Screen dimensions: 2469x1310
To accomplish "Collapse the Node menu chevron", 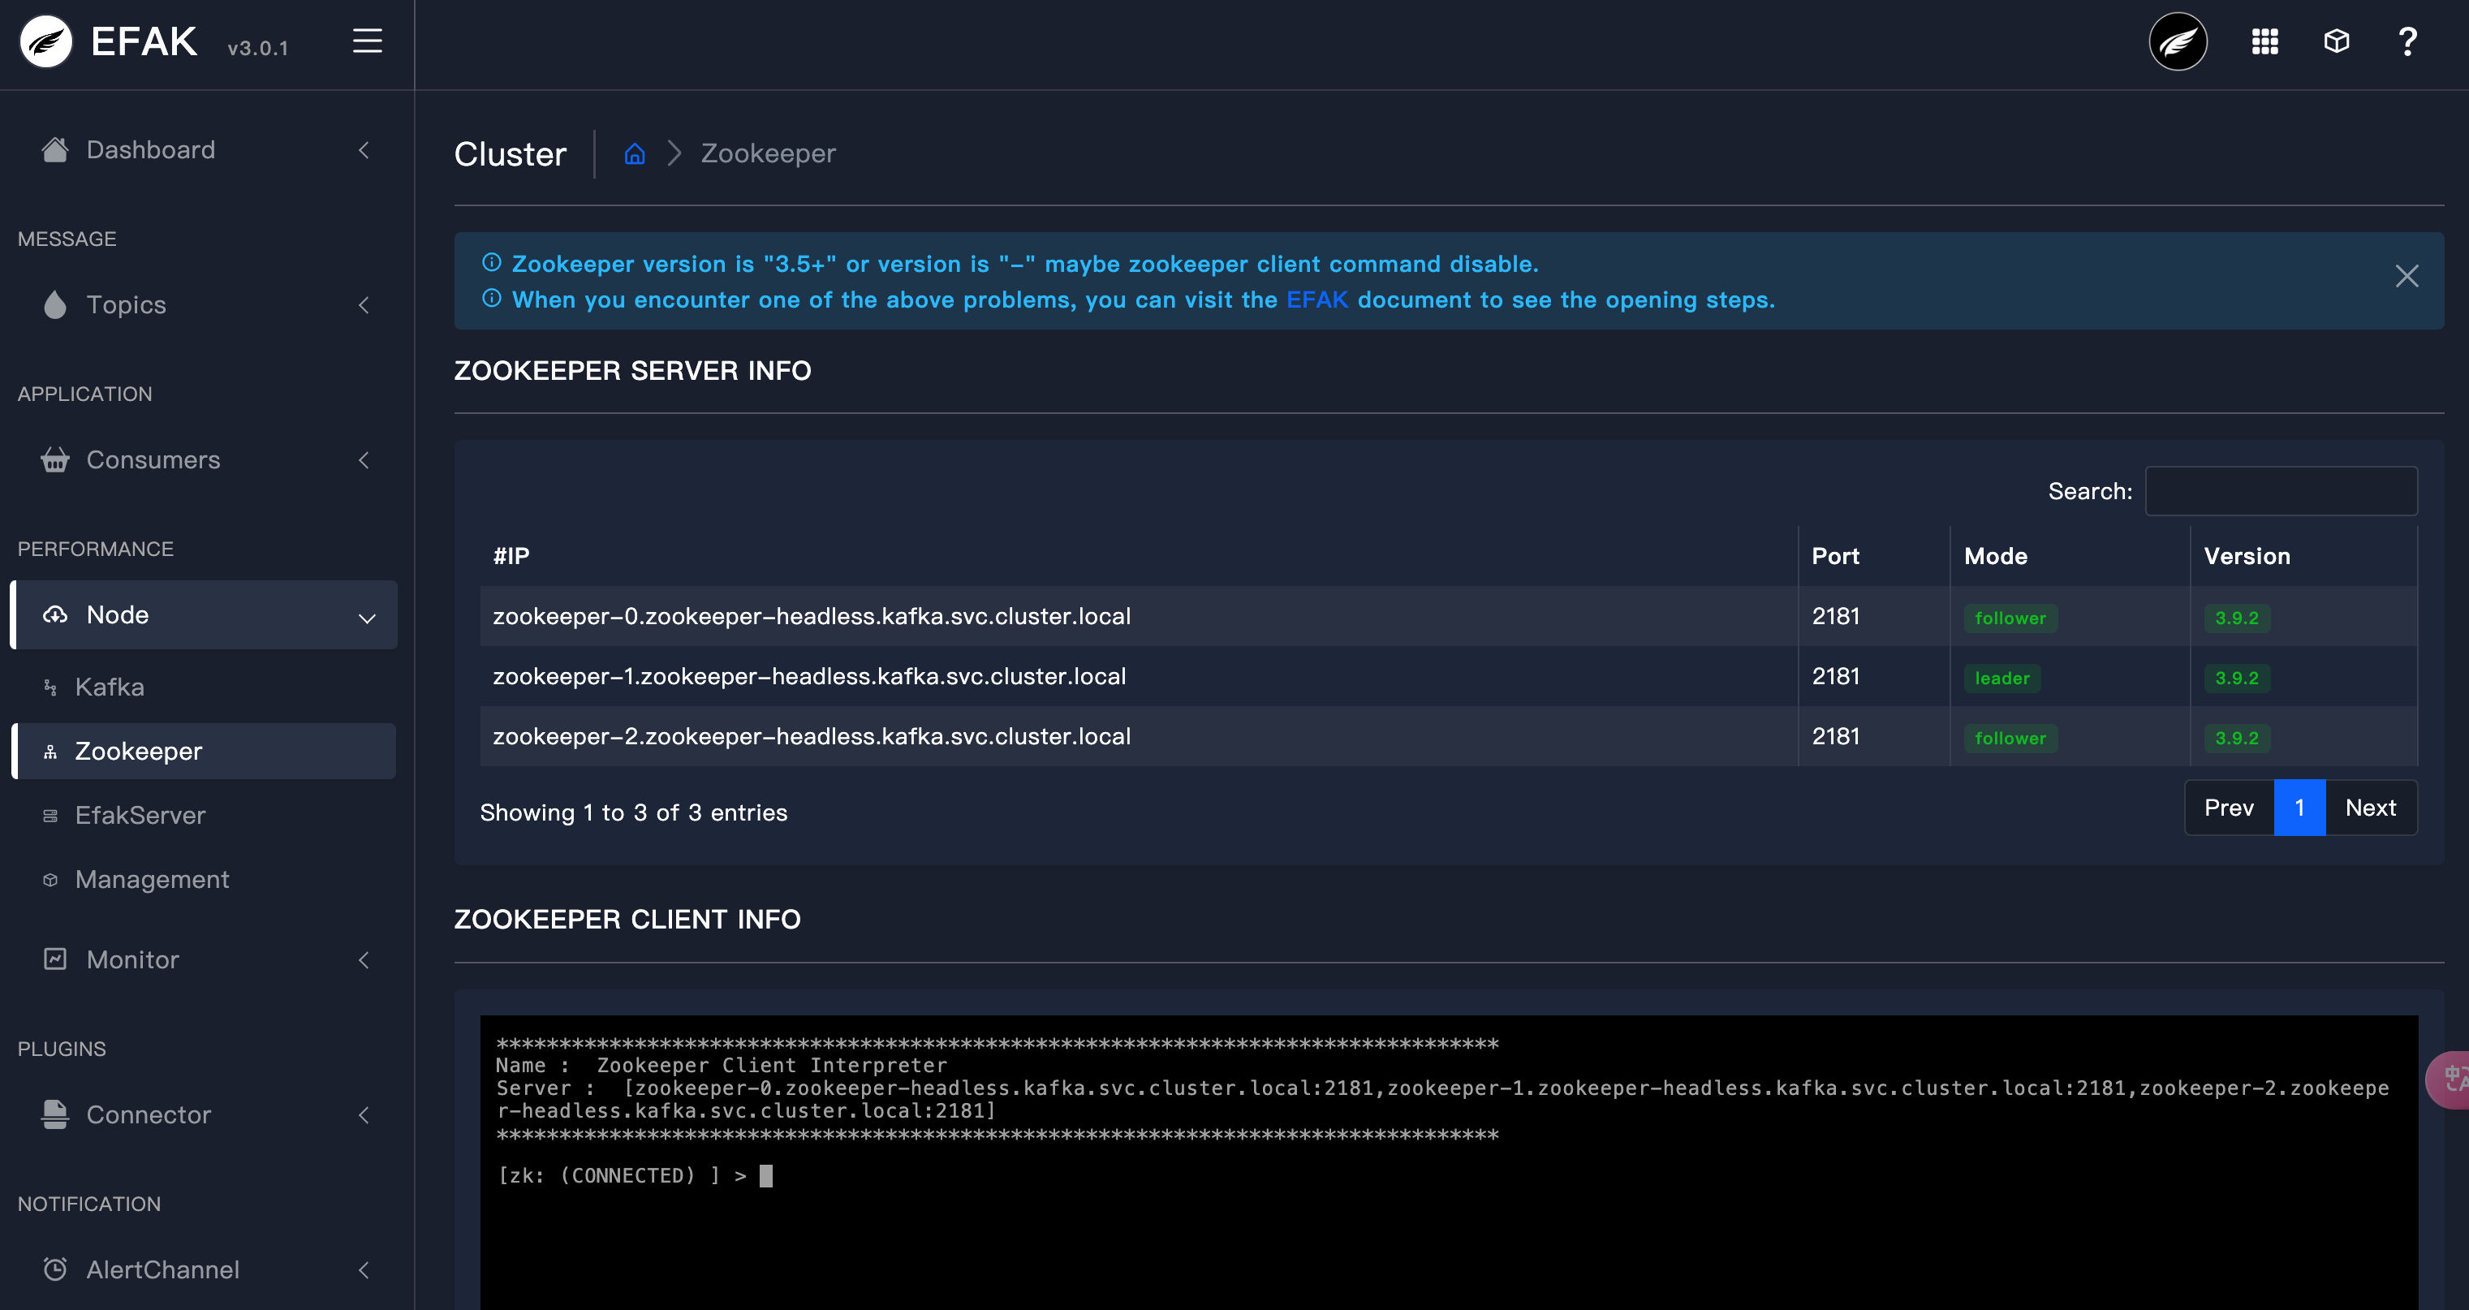I will point(367,618).
